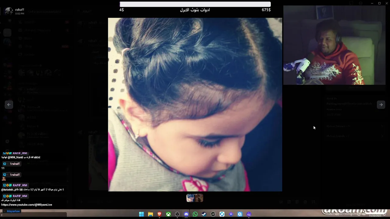Open OBS Studio from the taskbar
Image resolution: width=390 pixels, height=219 pixels.
coord(177,214)
